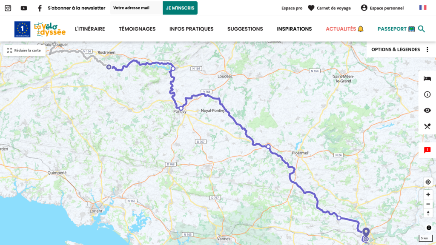Reset map orientation with the compass arrow
Image resolution: width=436 pixels, height=245 pixels.
click(x=428, y=213)
